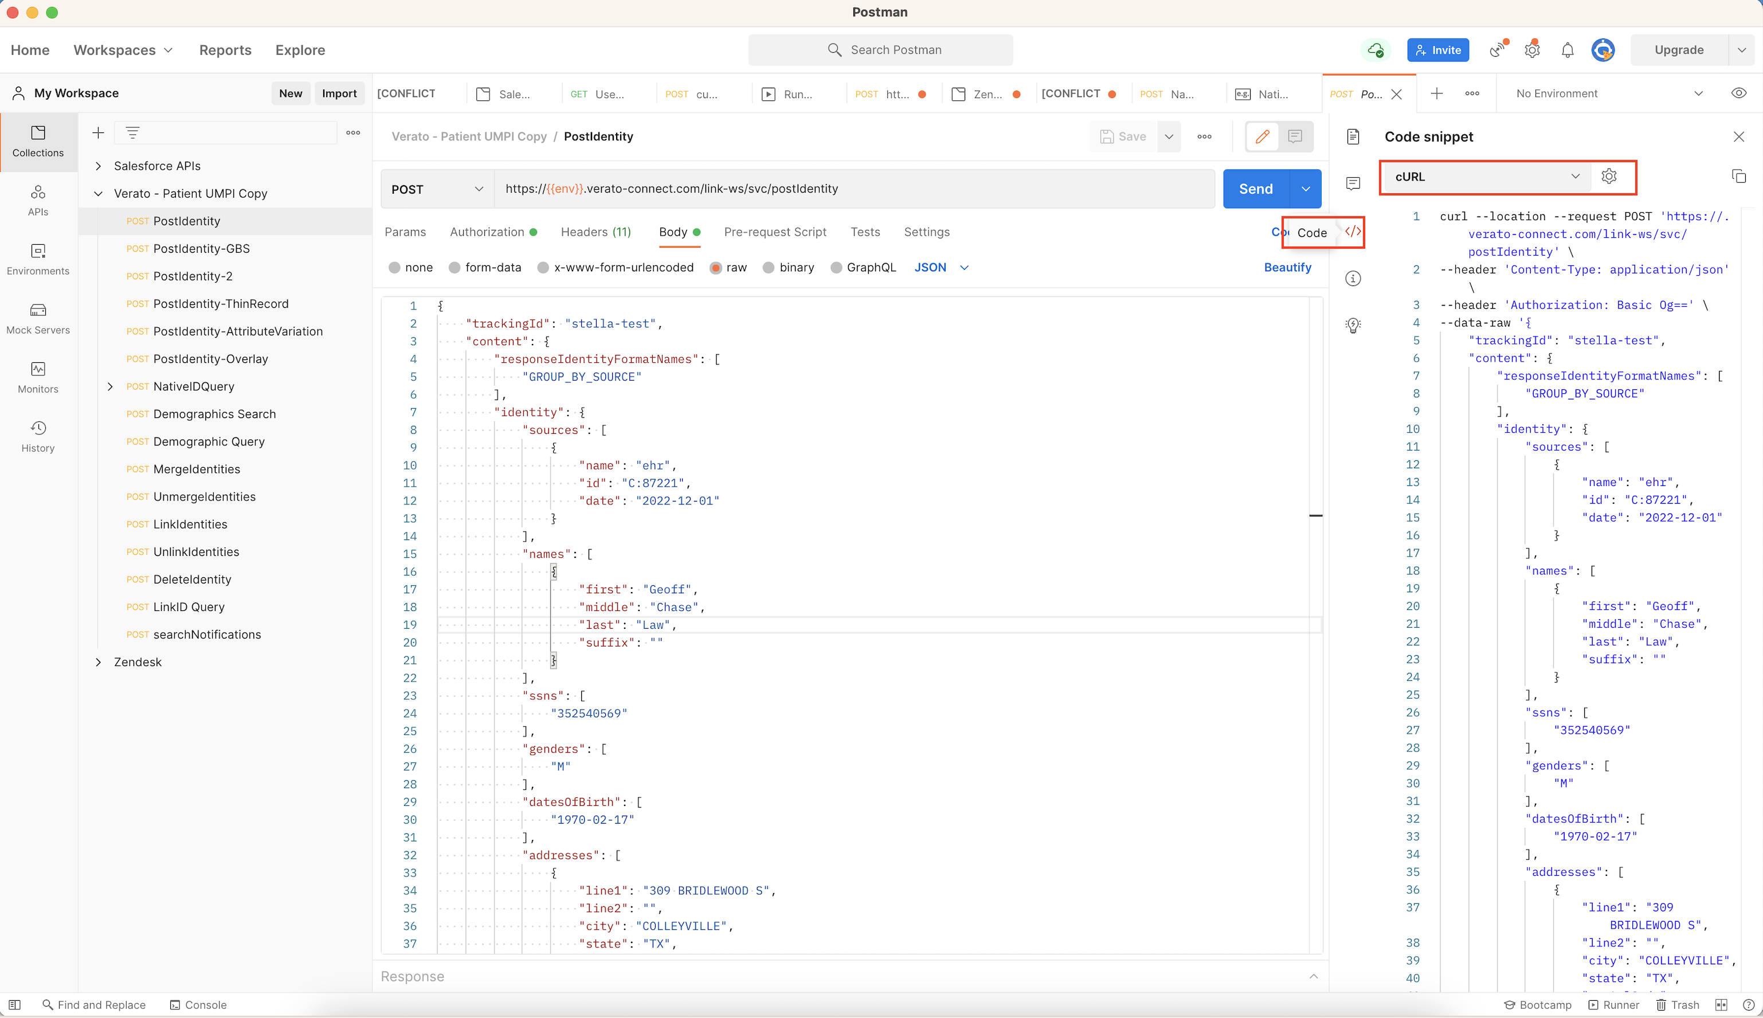The height and width of the screenshot is (1018, 1763).
Task: Open the Pre-request Script tab
Action: pyautogui.click(x=774, y=232)
